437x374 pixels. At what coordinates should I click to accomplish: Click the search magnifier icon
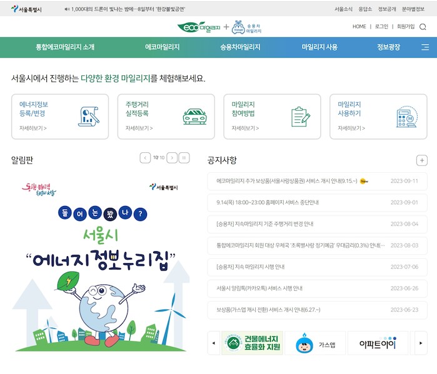[x=423, y=27]
